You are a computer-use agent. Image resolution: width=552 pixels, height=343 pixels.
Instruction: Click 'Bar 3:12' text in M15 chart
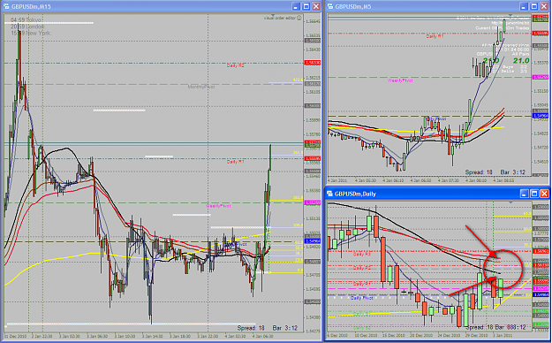tap(285, 328)
